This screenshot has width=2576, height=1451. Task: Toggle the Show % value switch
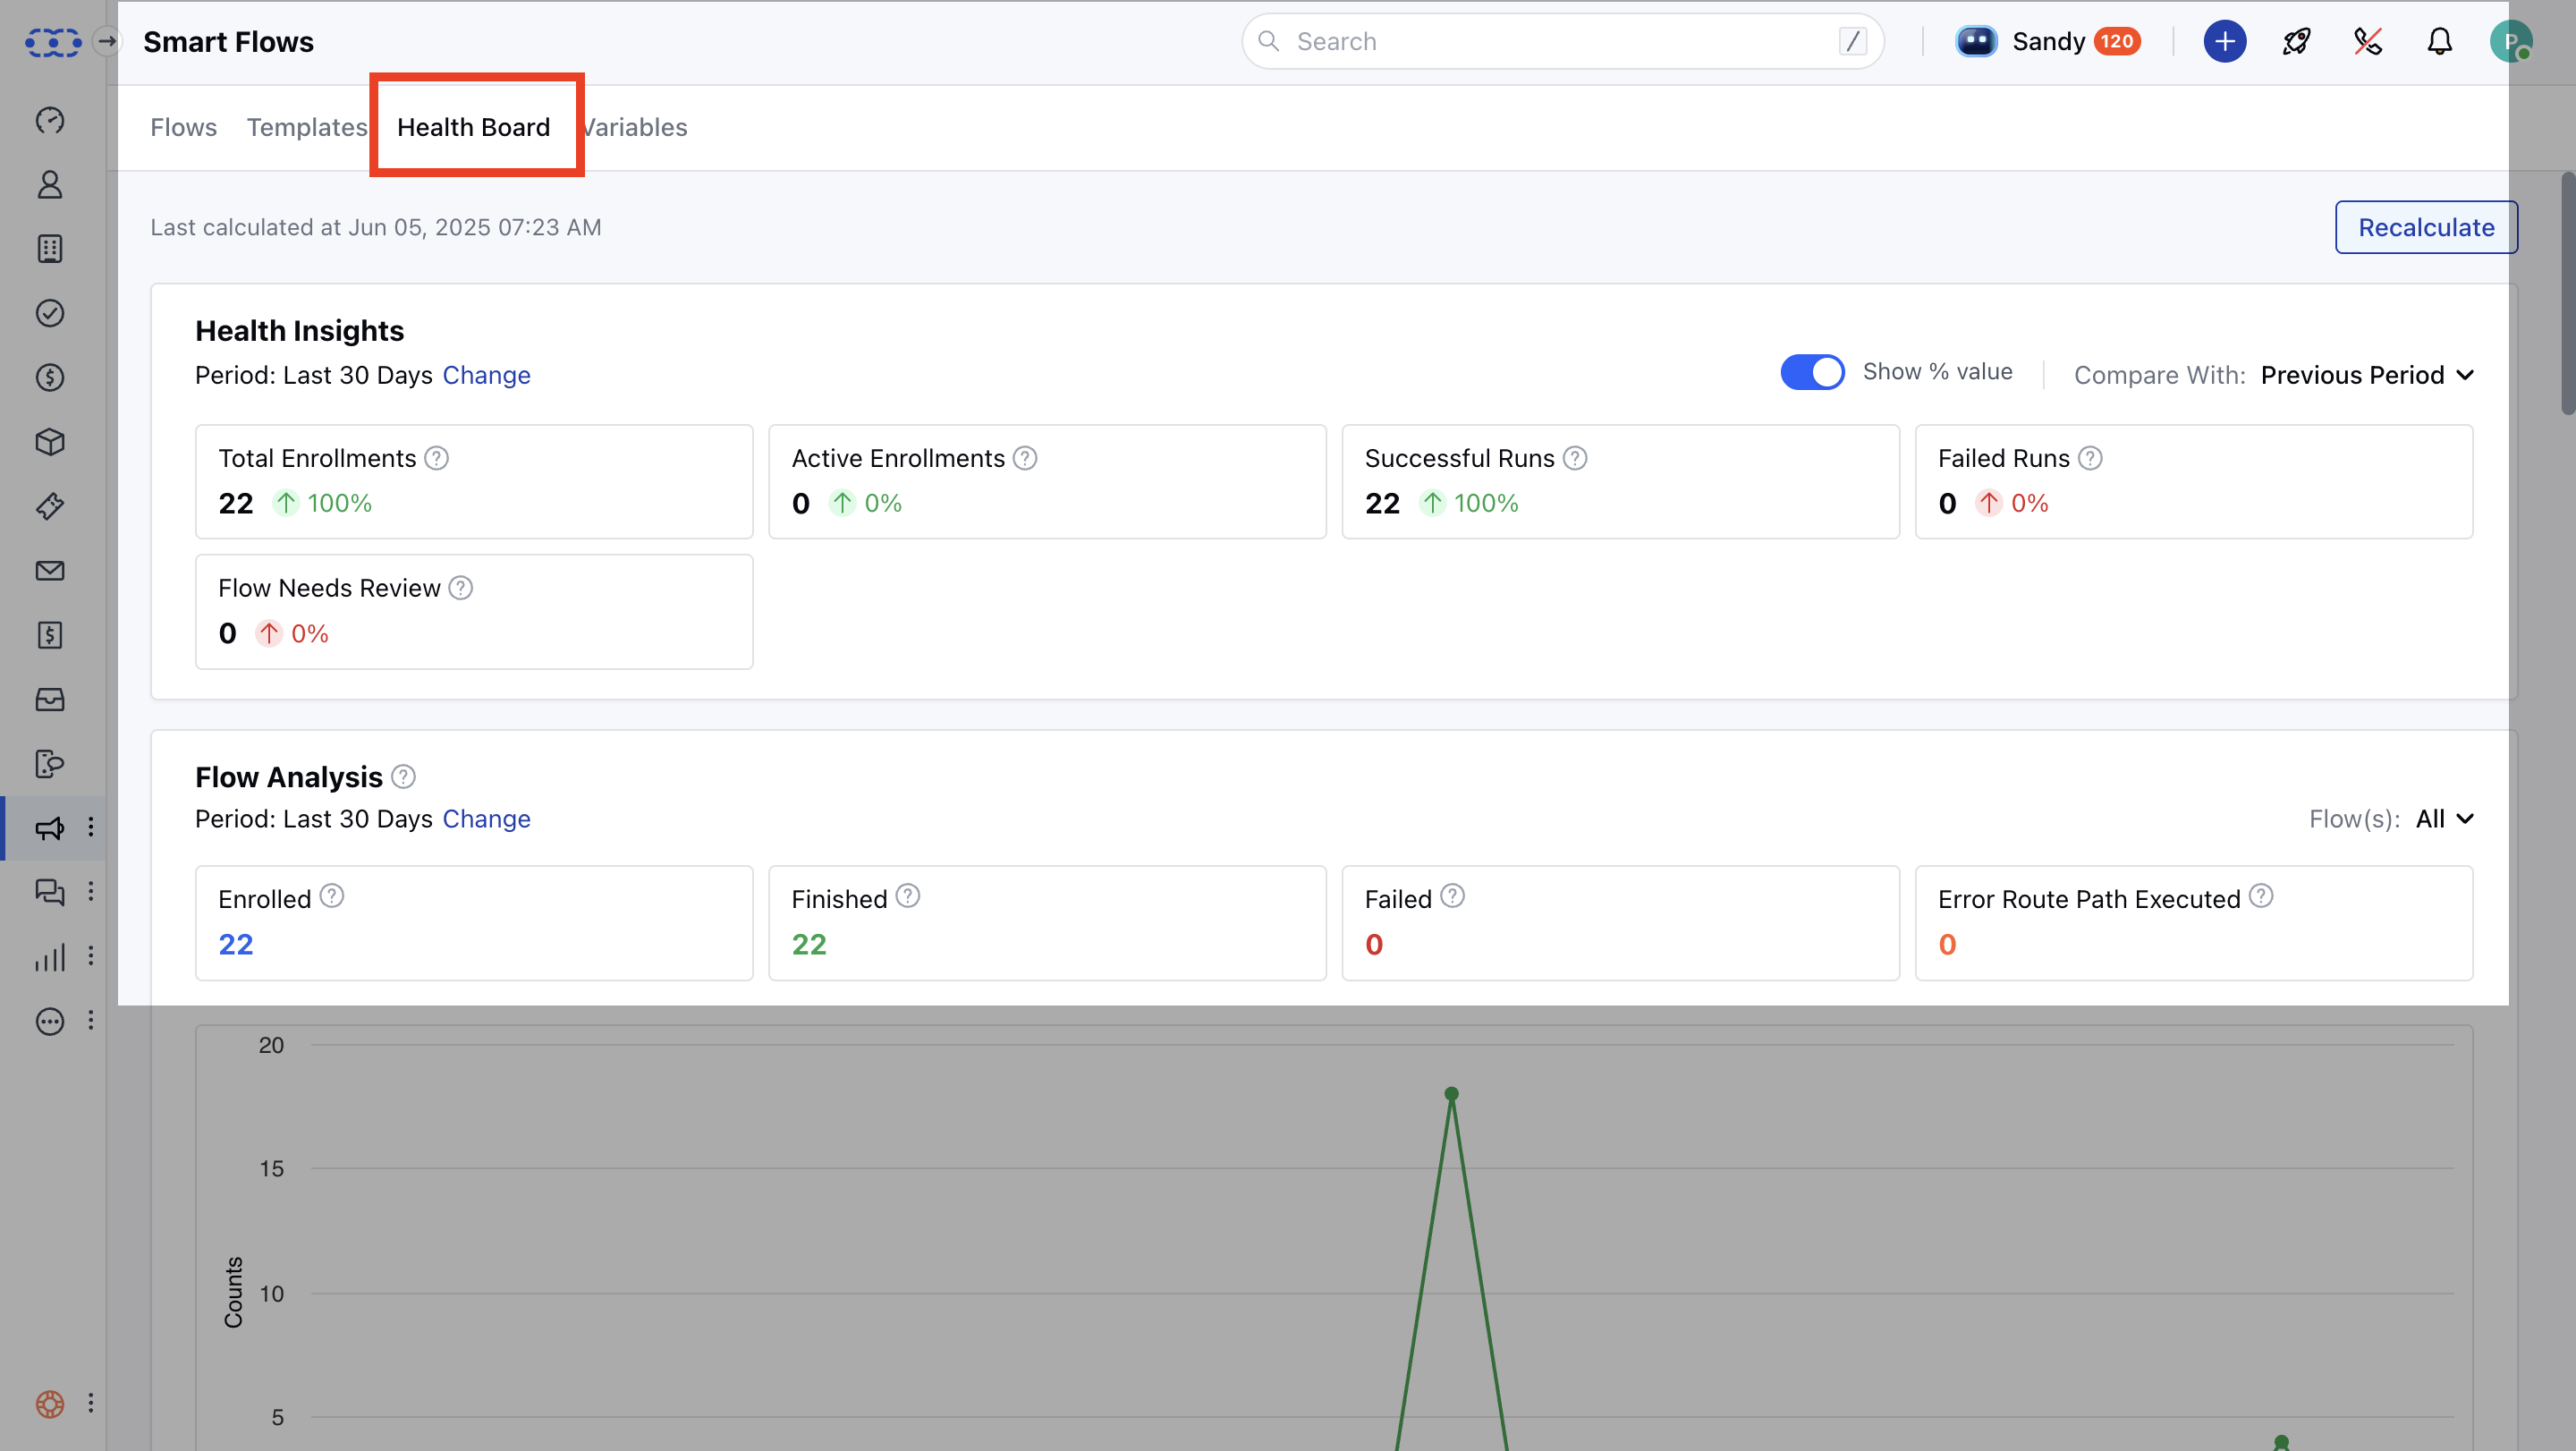[x=1811, y=372]
